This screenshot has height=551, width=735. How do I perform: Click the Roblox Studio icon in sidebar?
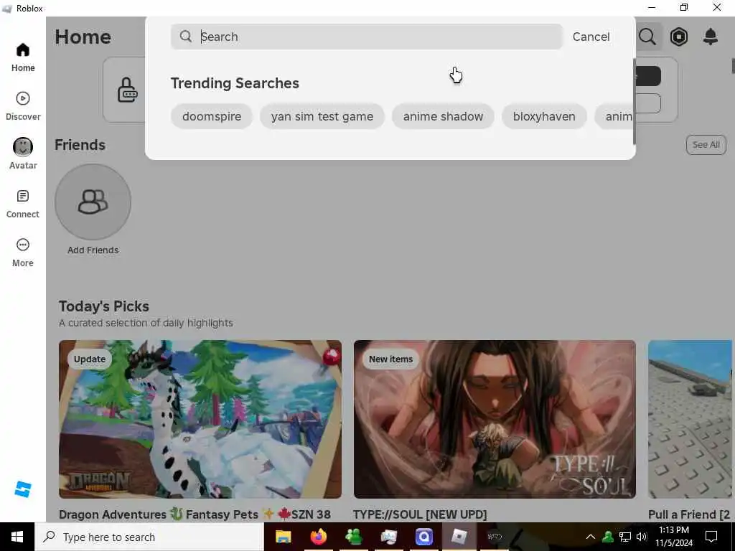point(22,489)
